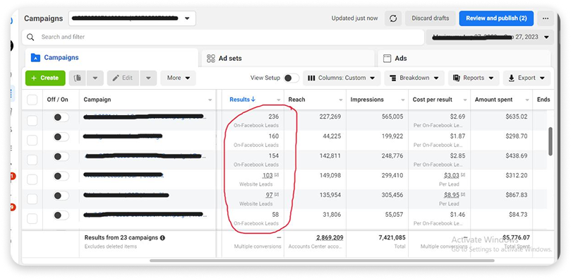Open the More dropdown menu

pos(178,78)
